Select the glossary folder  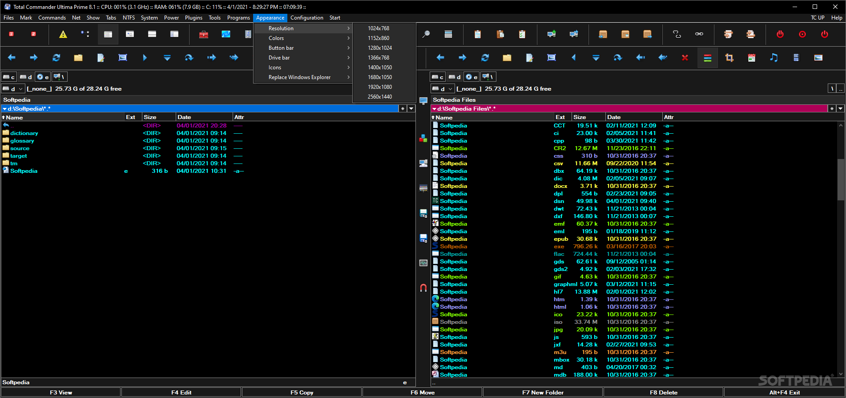click(22, 141)
